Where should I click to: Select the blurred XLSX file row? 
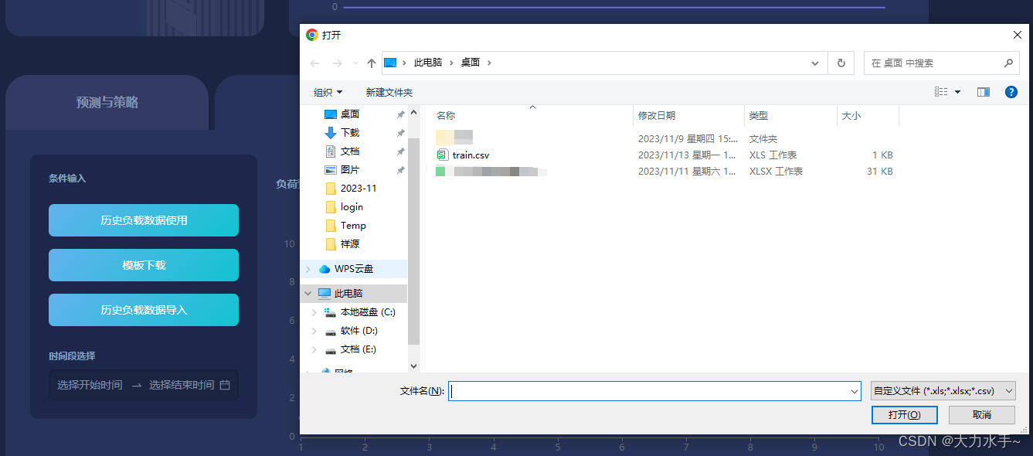point(664,171)
